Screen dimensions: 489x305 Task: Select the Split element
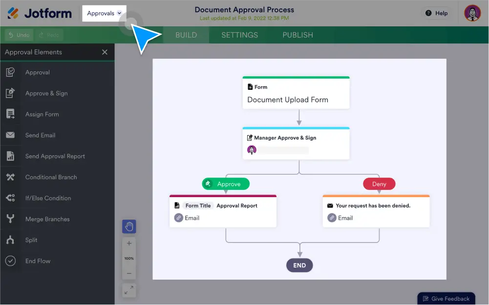pyautogui.click(x=31, y=240)
